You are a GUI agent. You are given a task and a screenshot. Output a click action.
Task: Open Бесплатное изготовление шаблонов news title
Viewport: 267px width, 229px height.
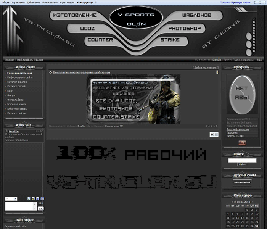click(x=81, y=73)
